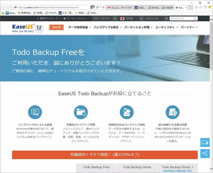Click the 多様なバックアップ対策 heading
Screen dimensions: 213x173
(x=81, y=125)
